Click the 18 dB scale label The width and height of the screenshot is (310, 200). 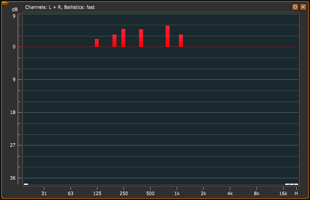(x=13, y=113)
